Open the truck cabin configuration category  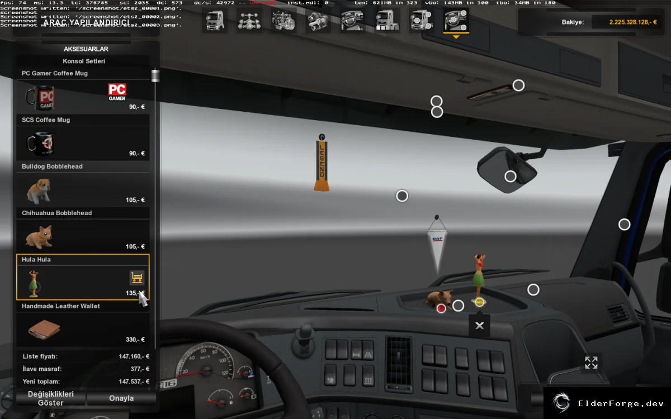(x=215, y=21)
